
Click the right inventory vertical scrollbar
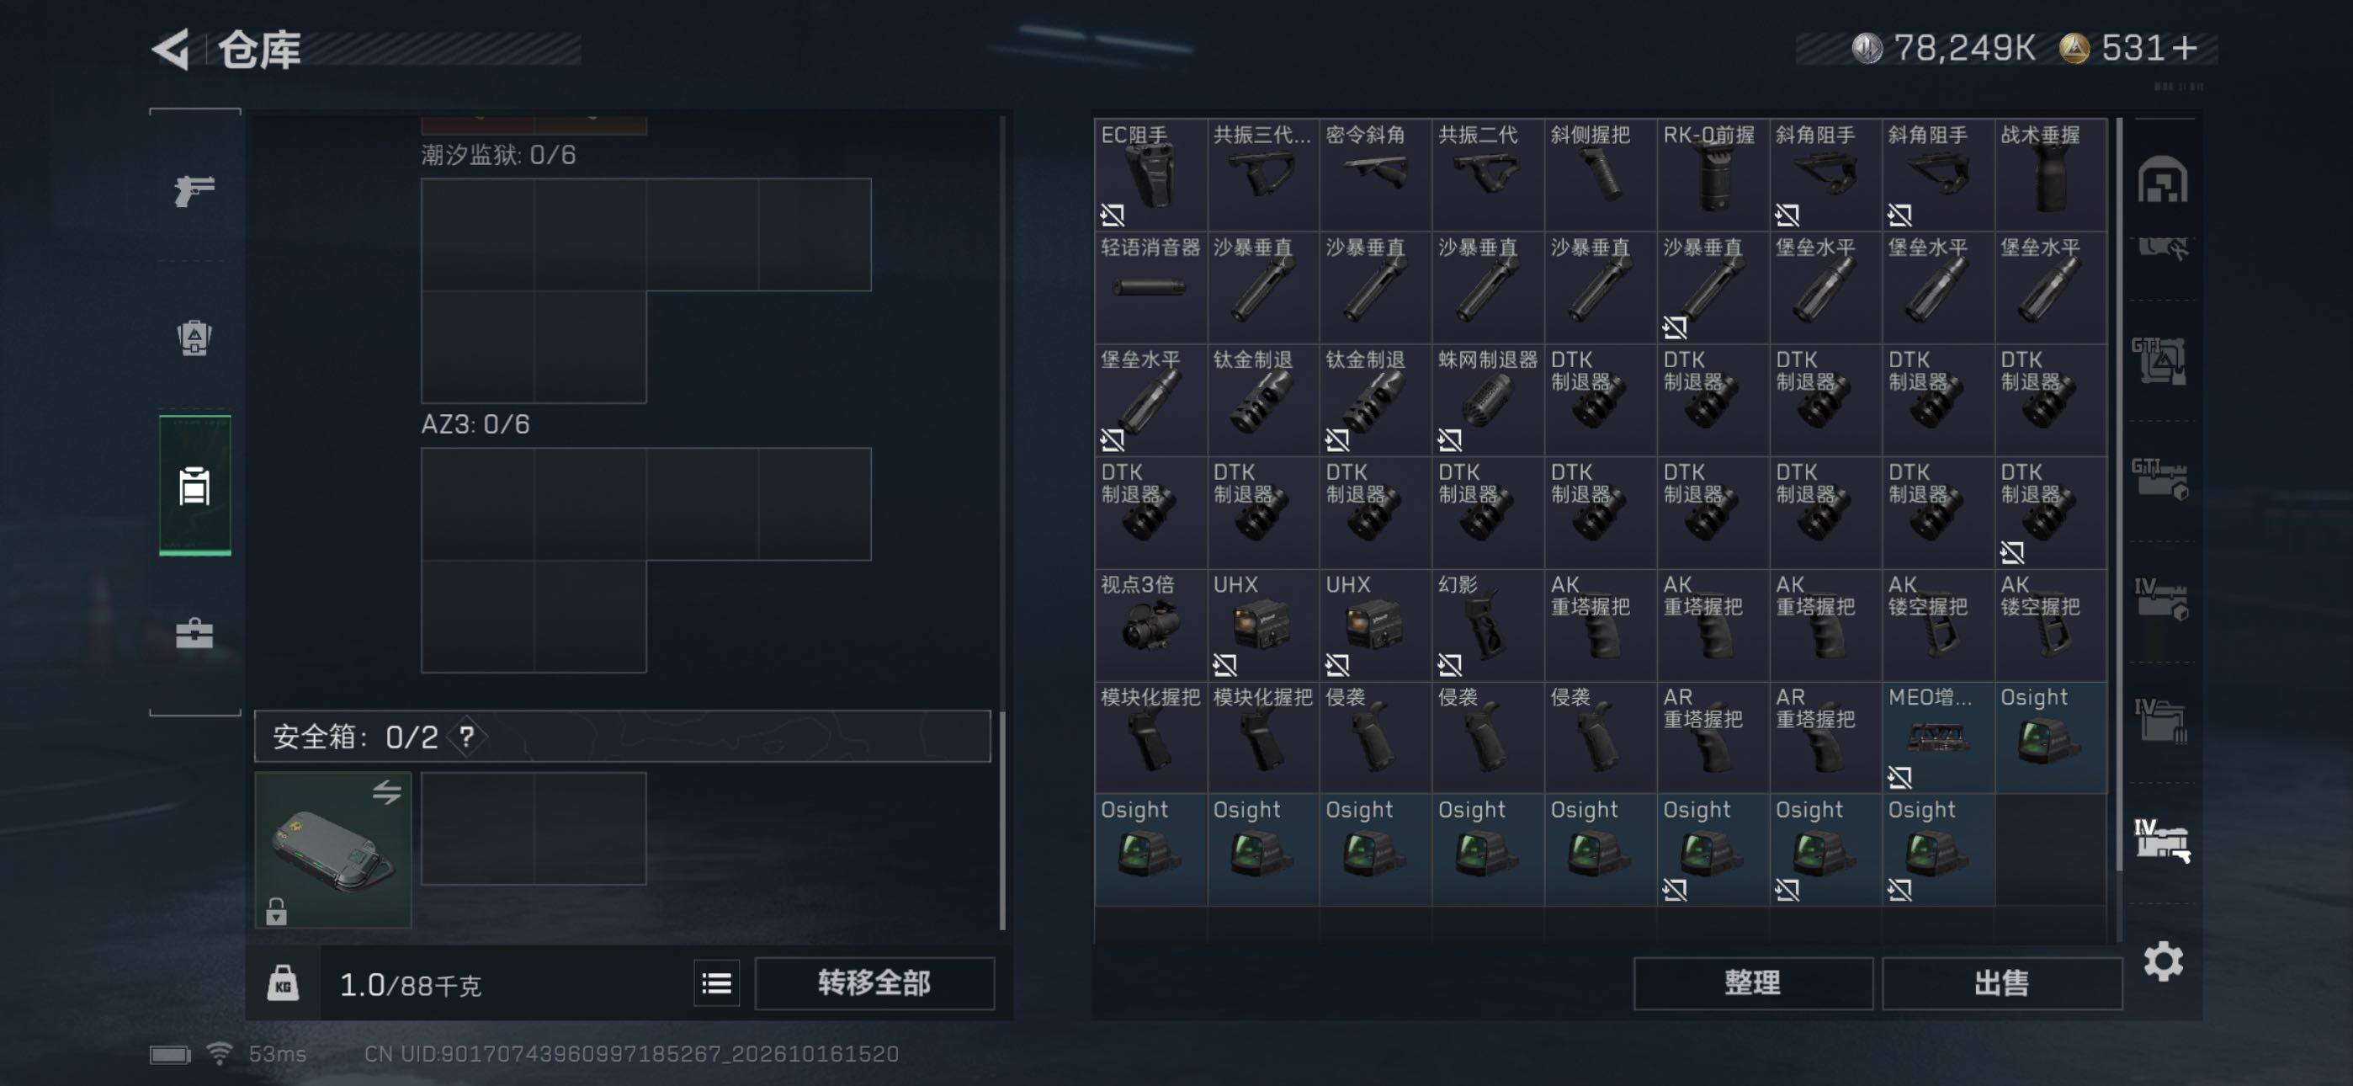click(x=2118, y=493)
